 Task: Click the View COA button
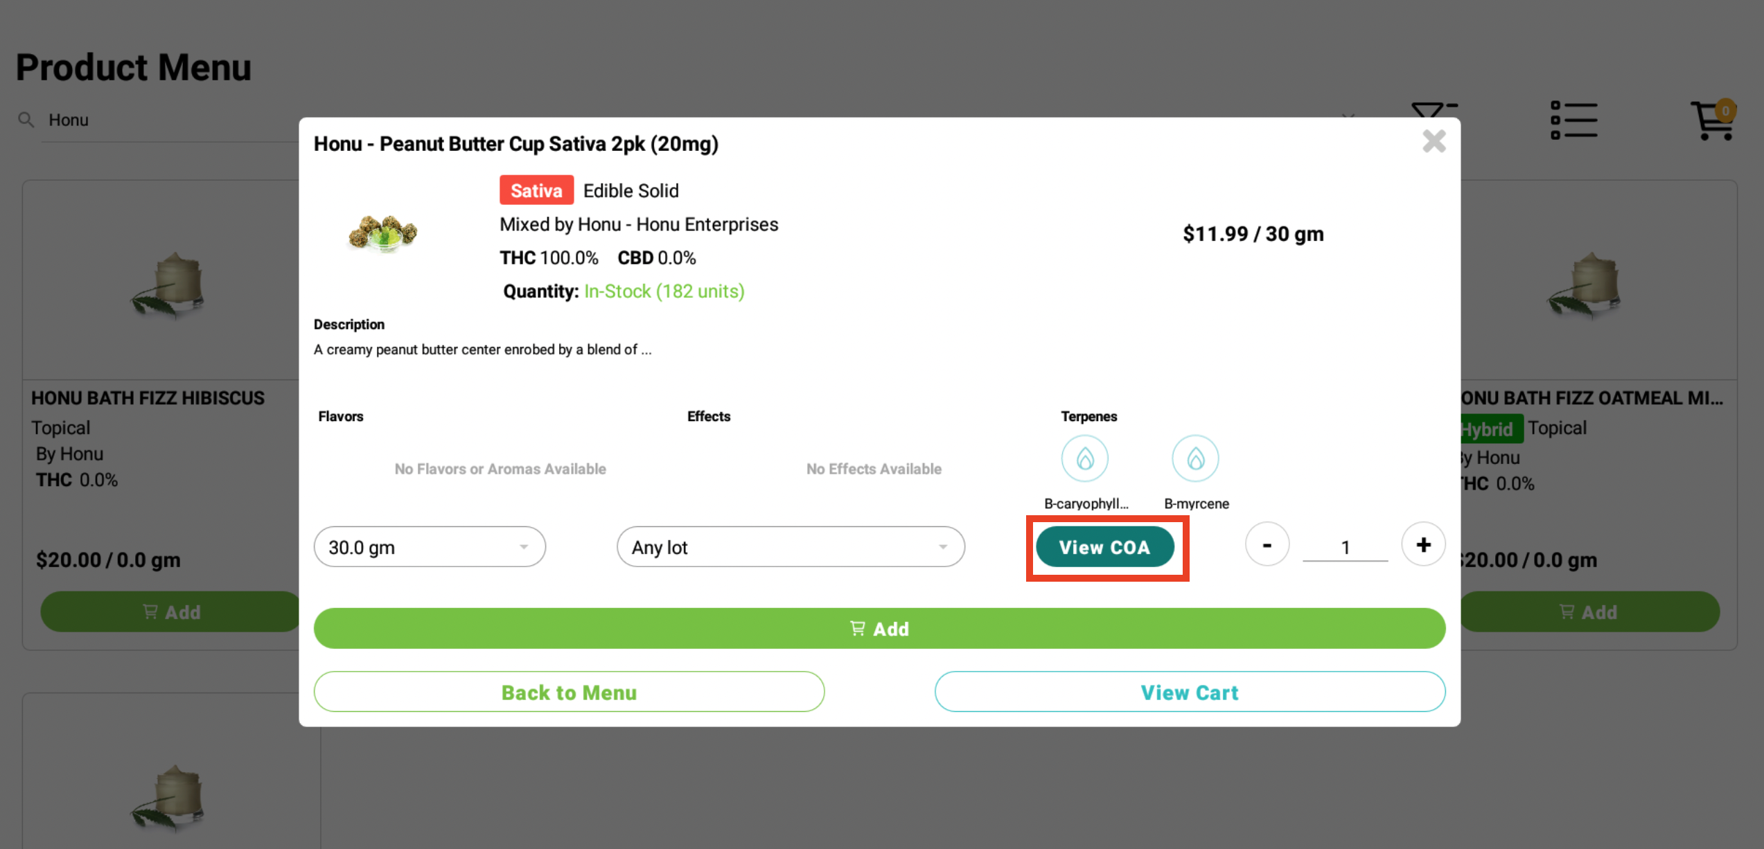(x=1104, y=547)
